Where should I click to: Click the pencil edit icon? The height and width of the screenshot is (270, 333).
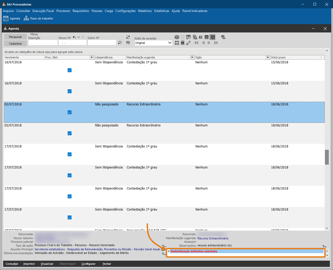click(189, 43)
